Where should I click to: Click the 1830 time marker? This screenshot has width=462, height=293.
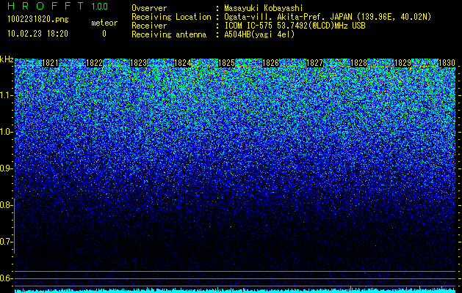(x=447, y=63)
